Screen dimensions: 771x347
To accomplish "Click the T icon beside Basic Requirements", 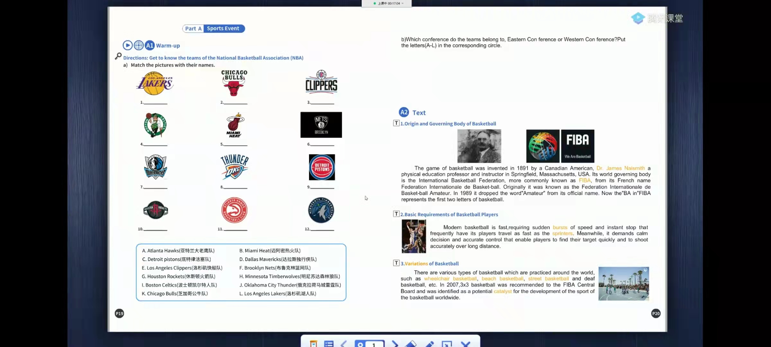I will coord(396,214).
